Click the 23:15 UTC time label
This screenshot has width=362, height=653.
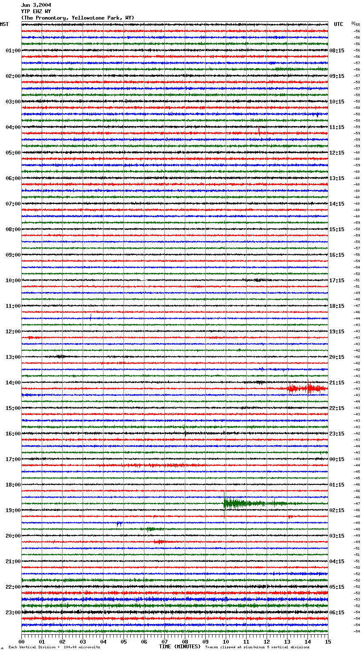(x=337, y=434)
